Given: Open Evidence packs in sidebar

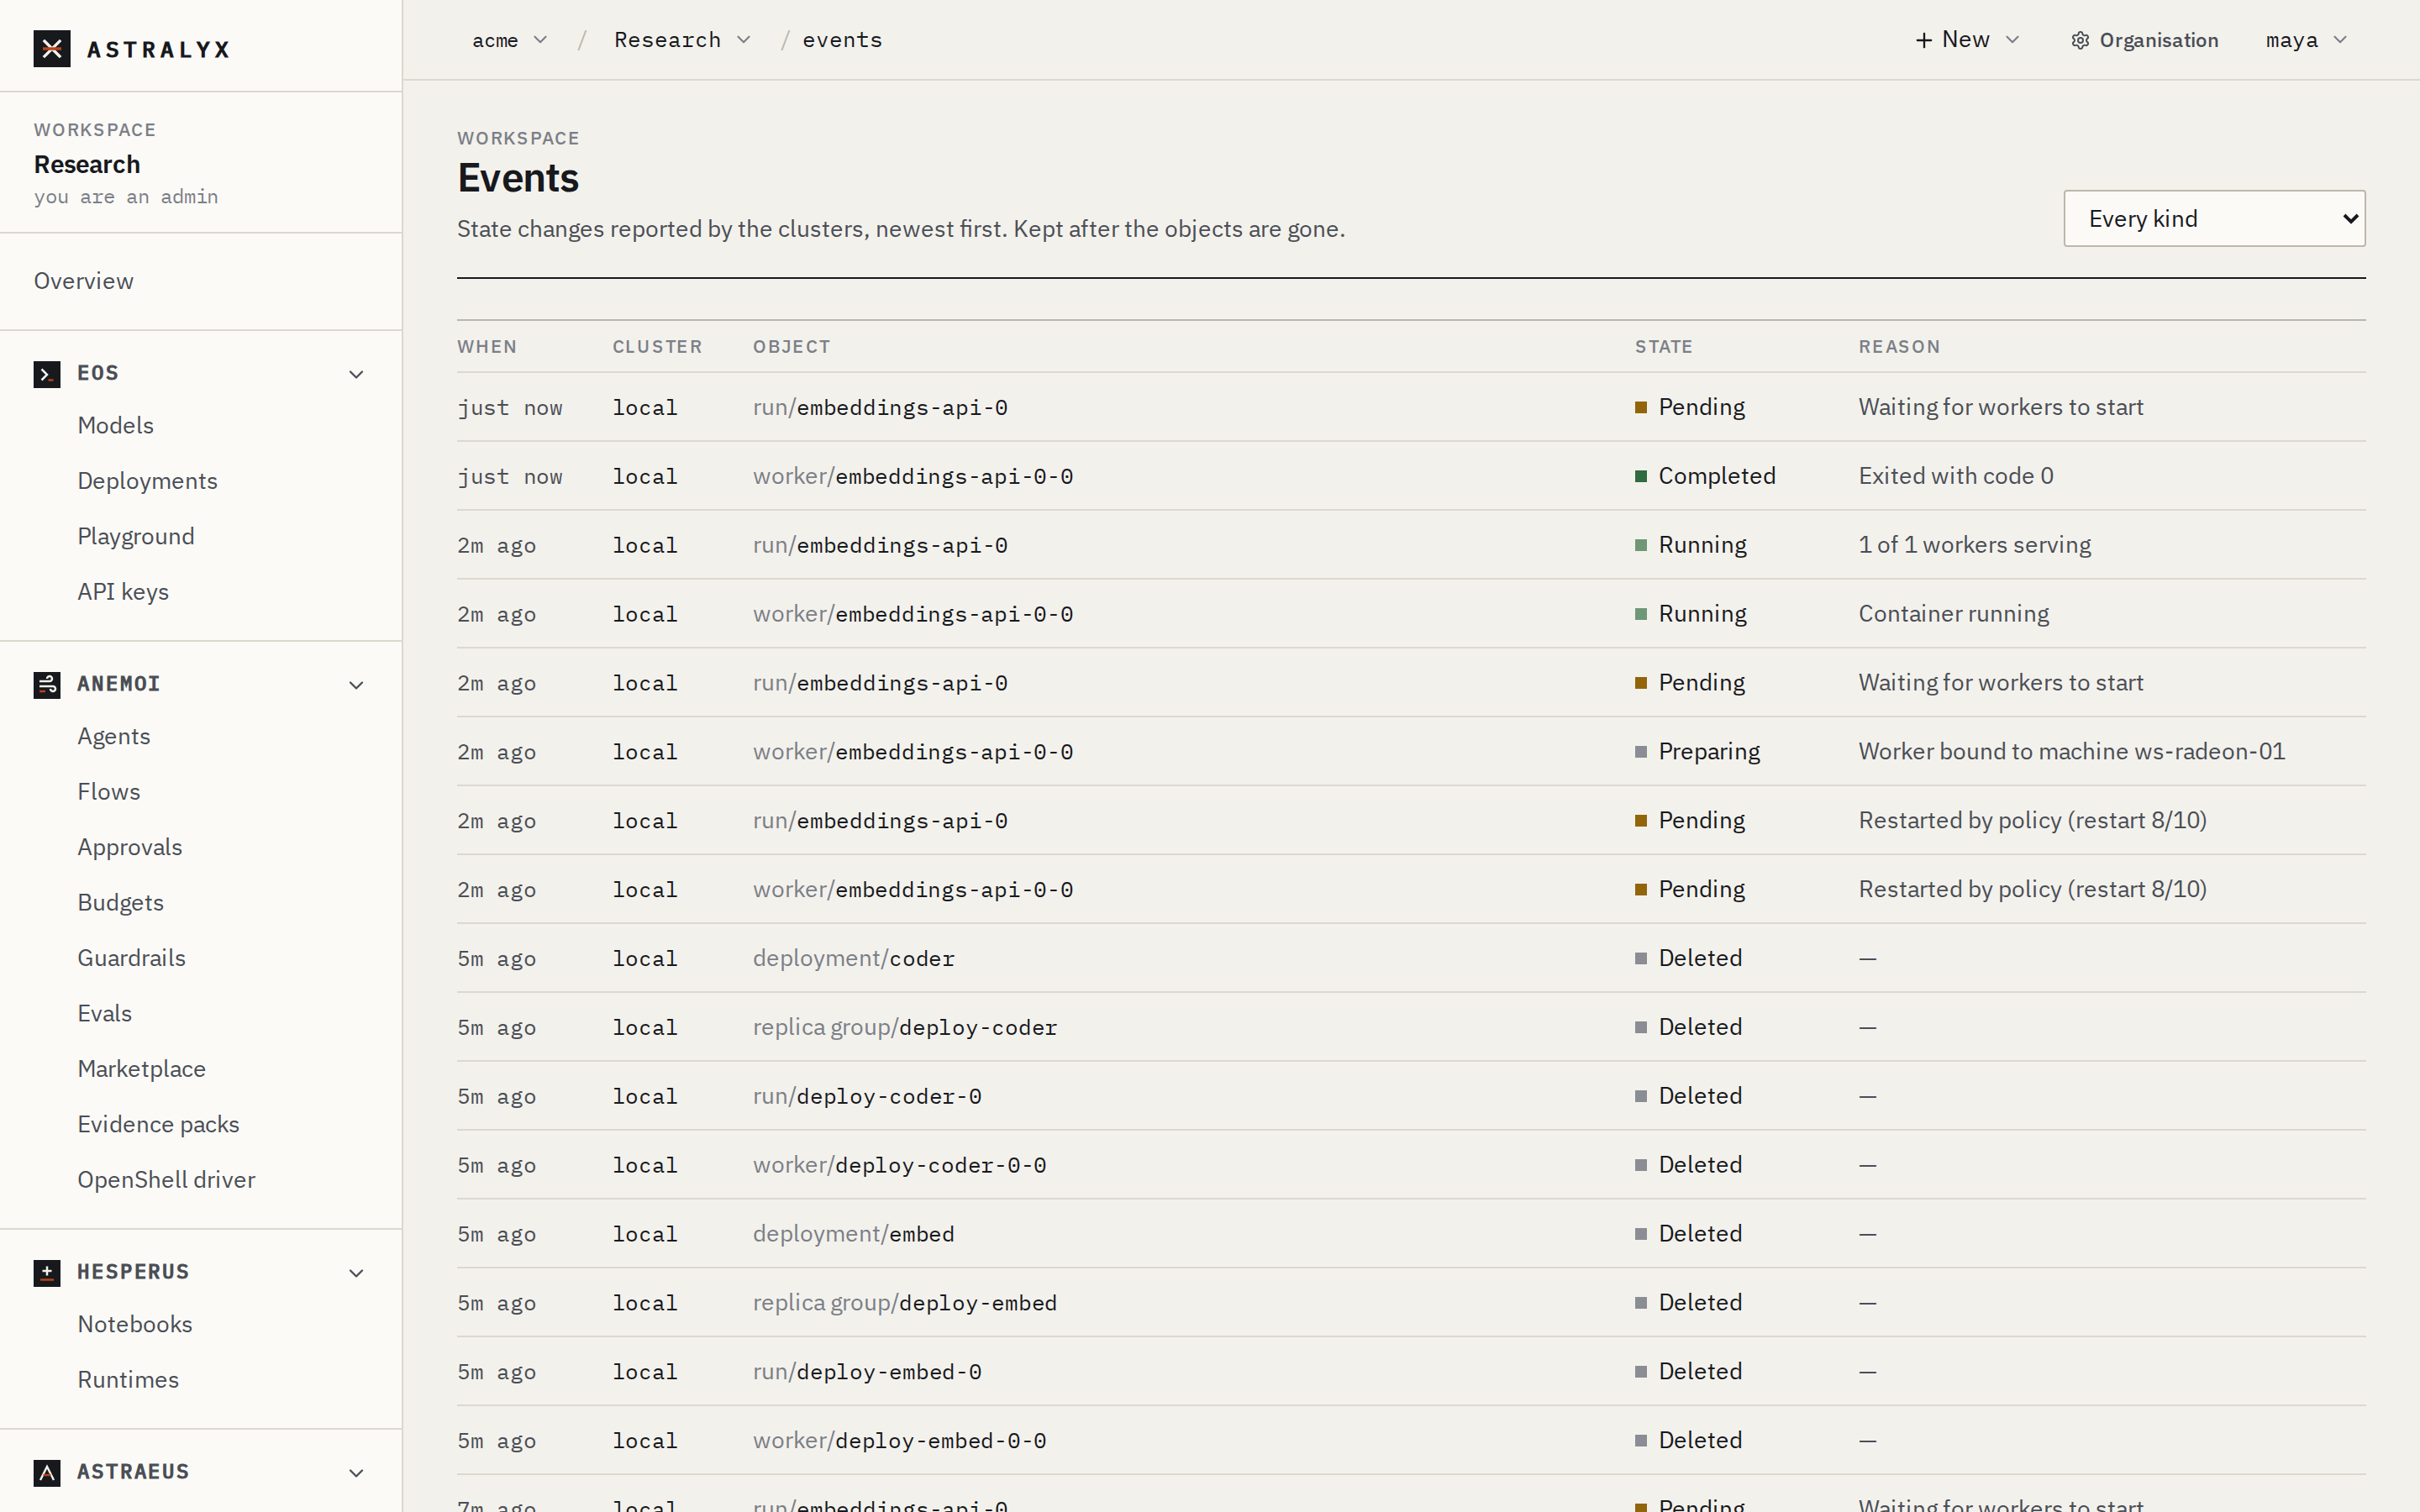Looking at the screenshot, I should (159, 1124).
